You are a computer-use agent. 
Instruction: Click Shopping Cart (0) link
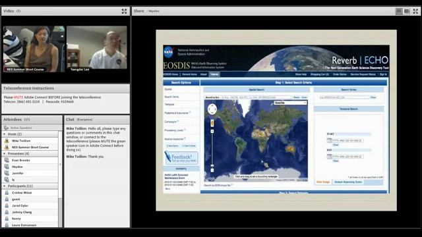click(320, 74)
